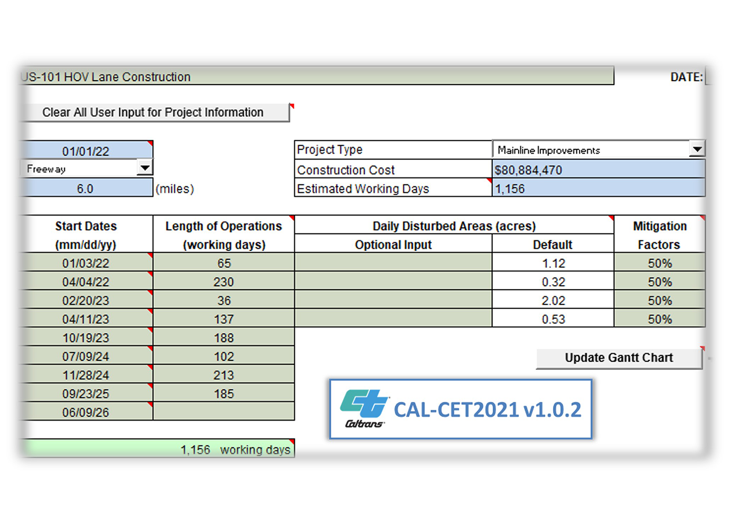This screenshot has width=730, height=524.
Task: Select start date 09/23/25 cell
Action: tap(86, 394)
